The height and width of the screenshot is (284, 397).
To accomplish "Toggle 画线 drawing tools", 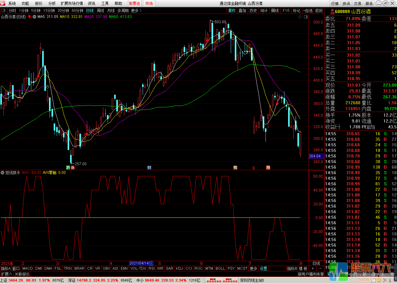I will pos(275,11).
